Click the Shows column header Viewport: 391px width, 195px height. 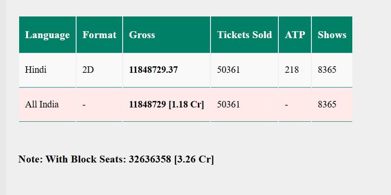[x=332, y=35]
